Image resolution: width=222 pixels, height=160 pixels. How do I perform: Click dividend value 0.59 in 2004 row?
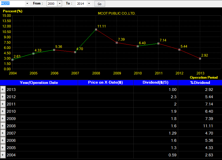tap(173, 155)
